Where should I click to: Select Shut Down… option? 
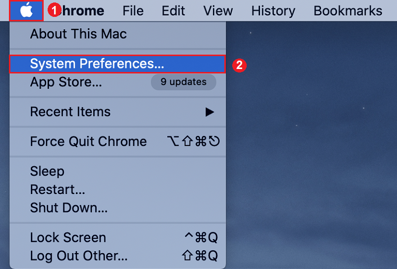point(68,207)
